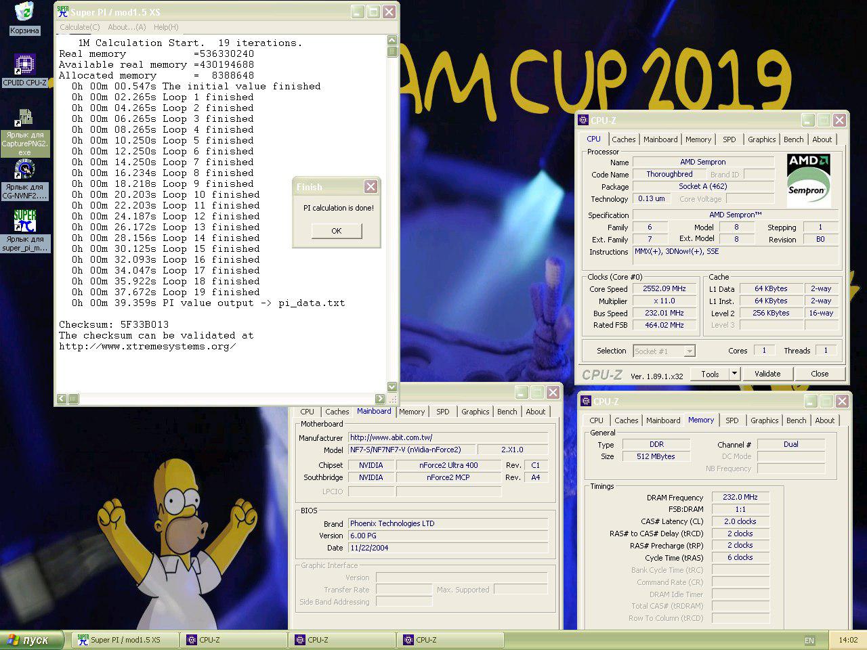This screenshot has height=650, width=867.
Task: Click the system clock showing 14:02
Action: pos(848,640)
